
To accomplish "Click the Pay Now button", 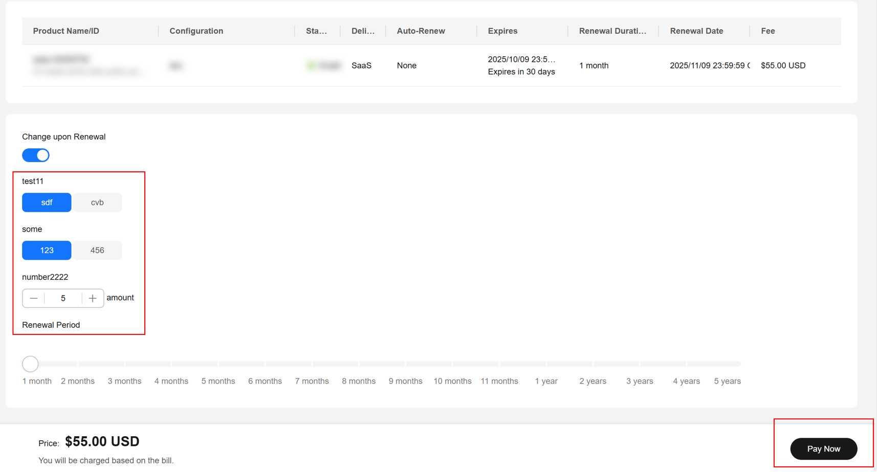I will 824,449.
